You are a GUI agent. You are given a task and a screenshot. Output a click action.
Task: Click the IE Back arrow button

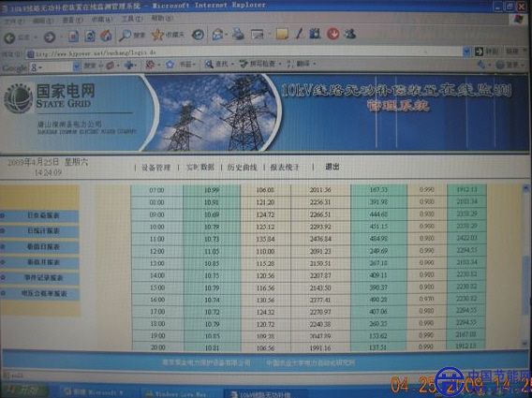[x=9, y=37]
